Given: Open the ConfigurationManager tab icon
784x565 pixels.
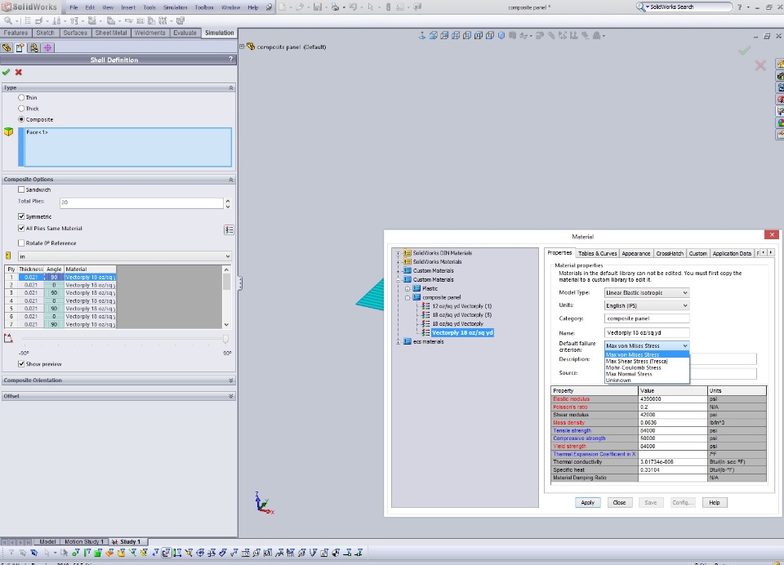Looking at the screenshot, I should click(33, 48).
